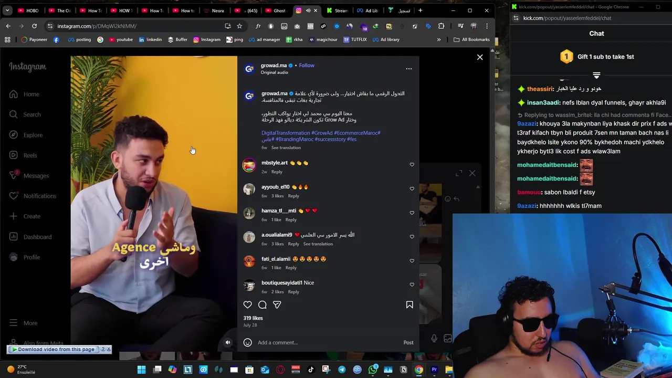Click the Add a comment field
672x378 pixels.
[328, 343]
